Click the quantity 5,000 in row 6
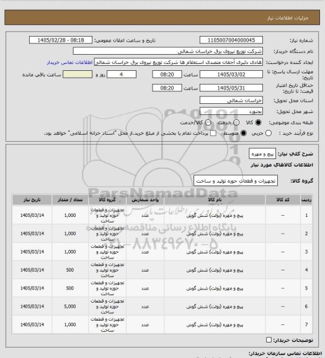 70,306
